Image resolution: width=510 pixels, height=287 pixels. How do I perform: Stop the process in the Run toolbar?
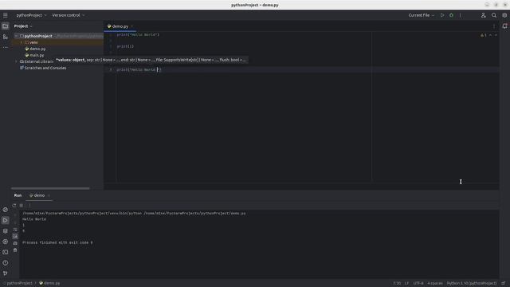pyautogui.click(x=22, y=206)
